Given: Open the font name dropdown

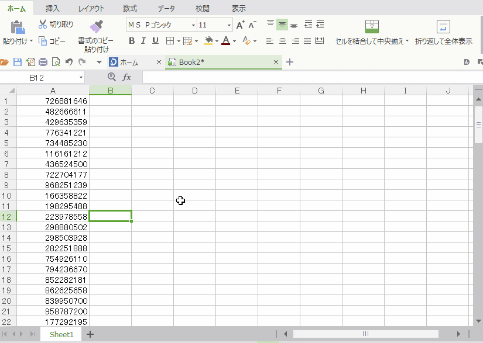Looking at the screenshot, I should tap(193, 25).
